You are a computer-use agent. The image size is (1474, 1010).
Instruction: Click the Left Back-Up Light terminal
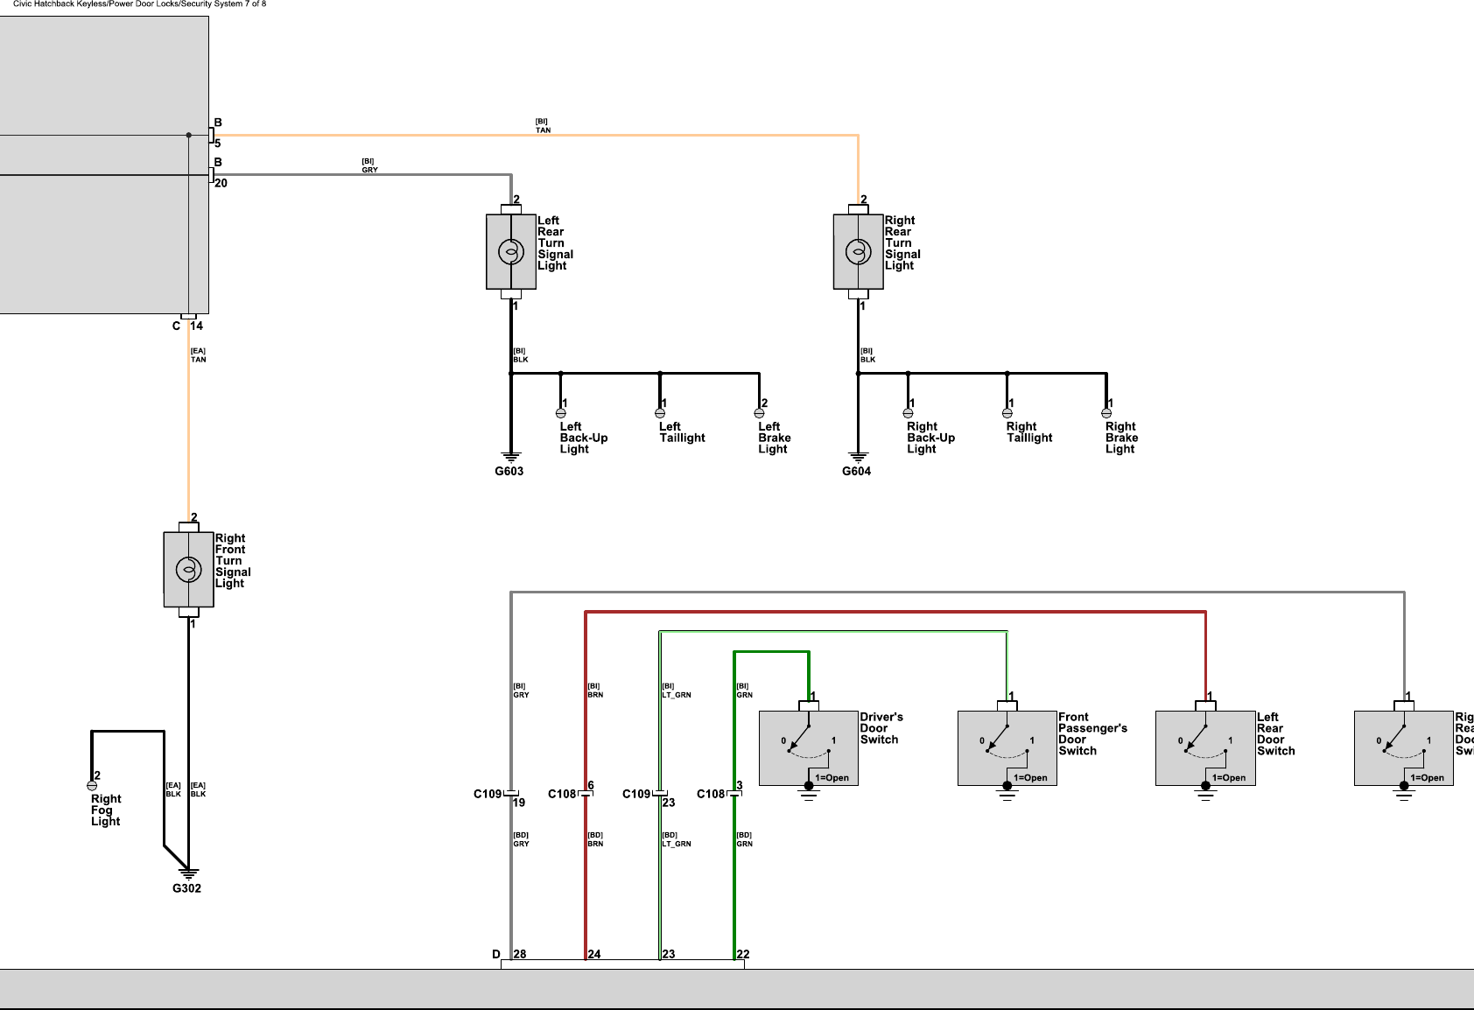pos(561,413)
